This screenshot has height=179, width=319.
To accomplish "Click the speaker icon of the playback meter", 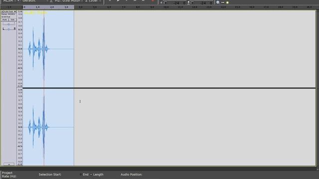I will click(161, 2).
